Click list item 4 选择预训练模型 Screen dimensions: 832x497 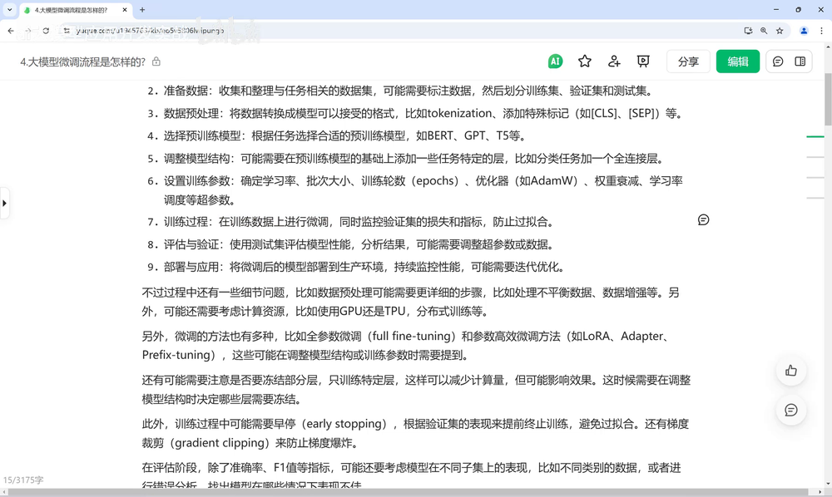click(x=337, y=136)
